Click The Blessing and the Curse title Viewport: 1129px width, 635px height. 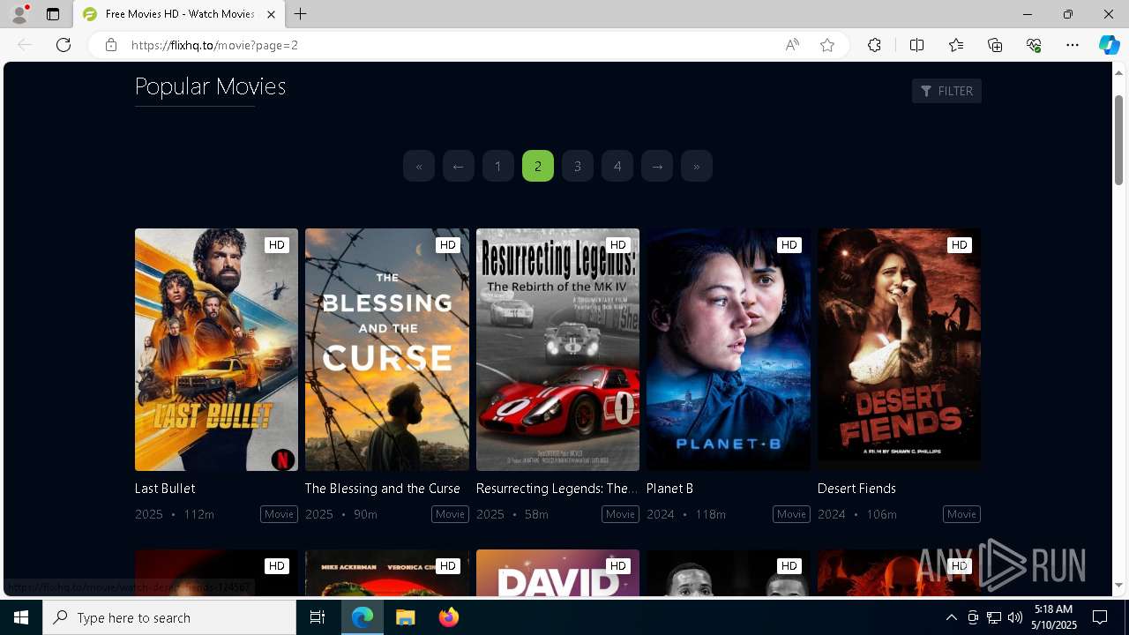click(x=383, y=488)
